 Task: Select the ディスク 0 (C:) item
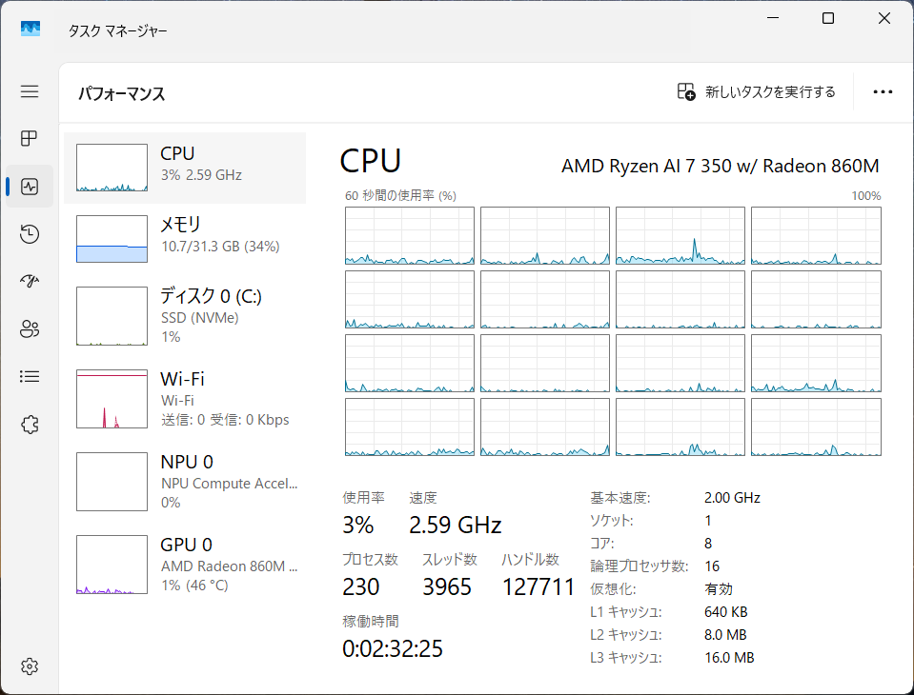point(185,315)
